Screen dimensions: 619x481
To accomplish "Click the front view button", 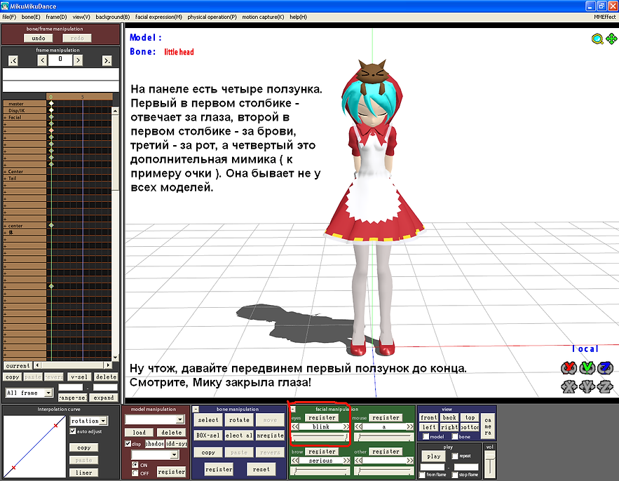I will coord(429,417).
